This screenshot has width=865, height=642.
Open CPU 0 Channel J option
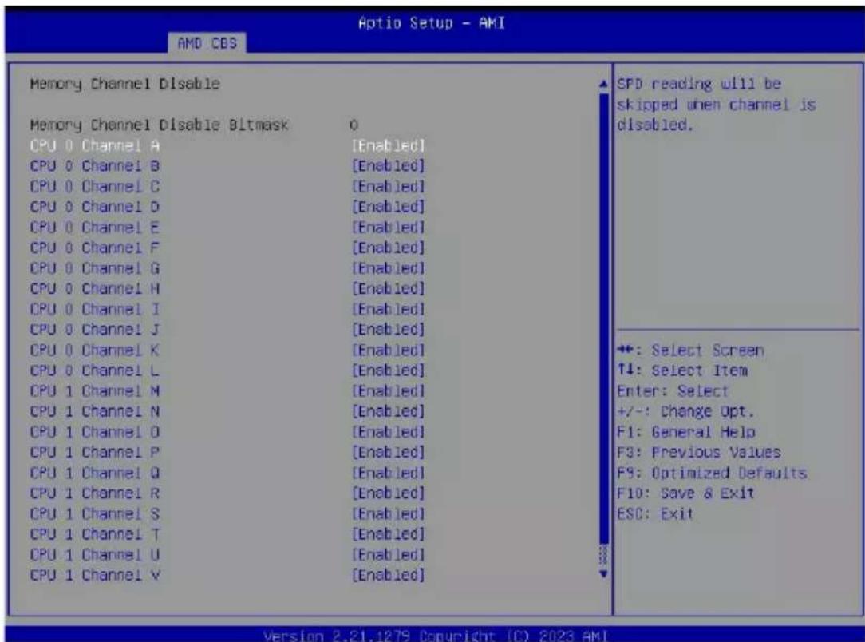pyautogui.click(x=227, y=330)
